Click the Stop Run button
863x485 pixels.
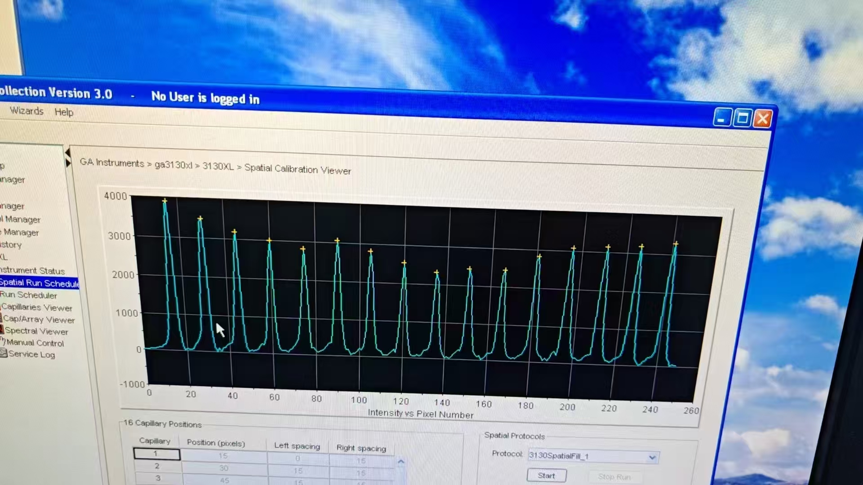pos(614,477)
